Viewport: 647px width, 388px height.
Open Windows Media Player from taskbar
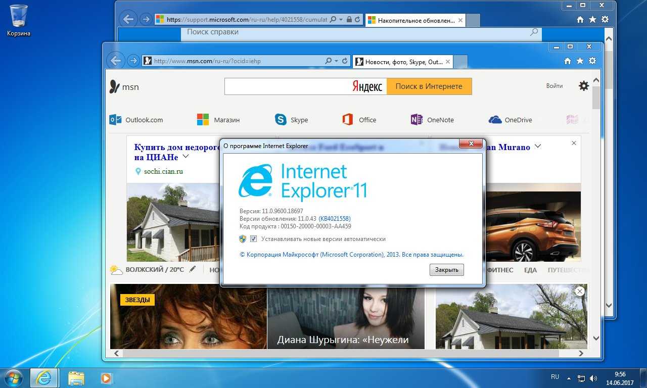point(106,378)
